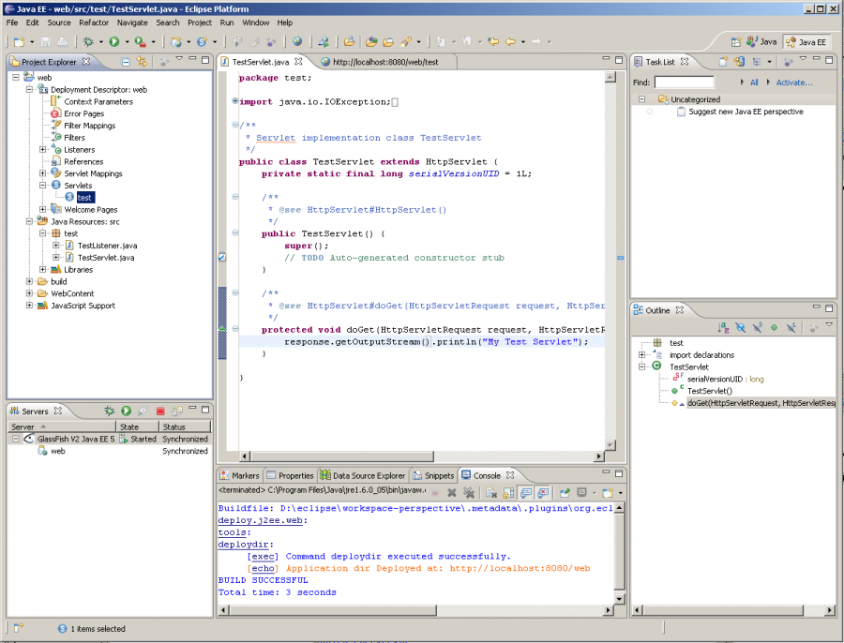The image size is (844, 643).
Task: Click the Activate link in Task List
Action: click(x=795, y=82)
